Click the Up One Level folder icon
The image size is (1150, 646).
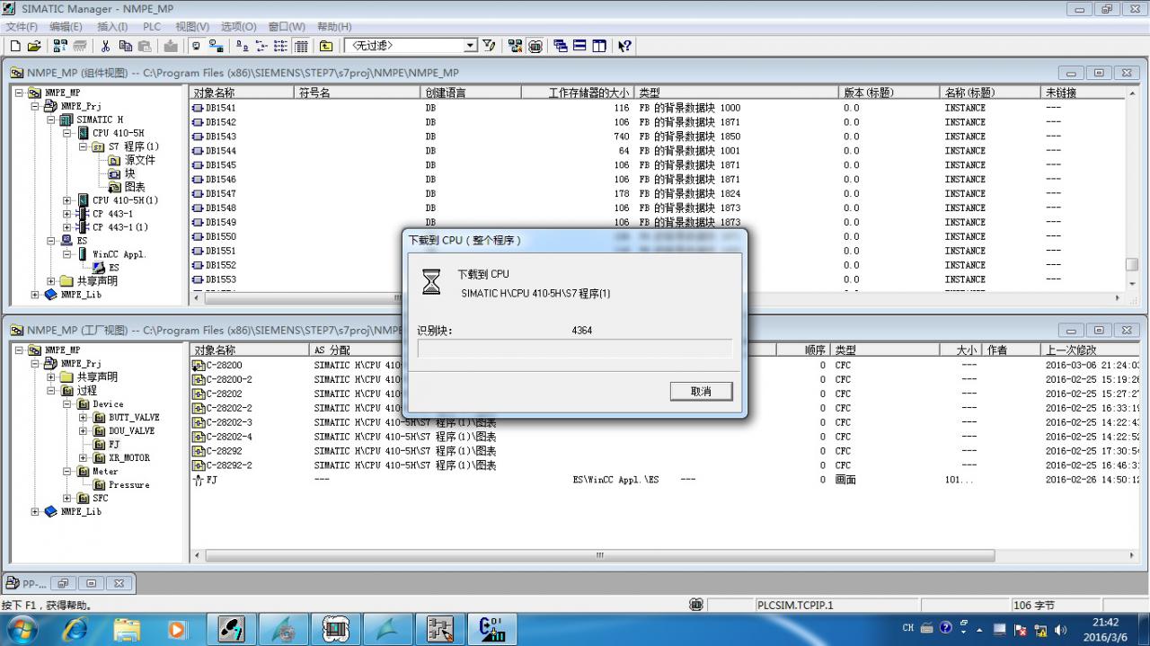[326, 46]
